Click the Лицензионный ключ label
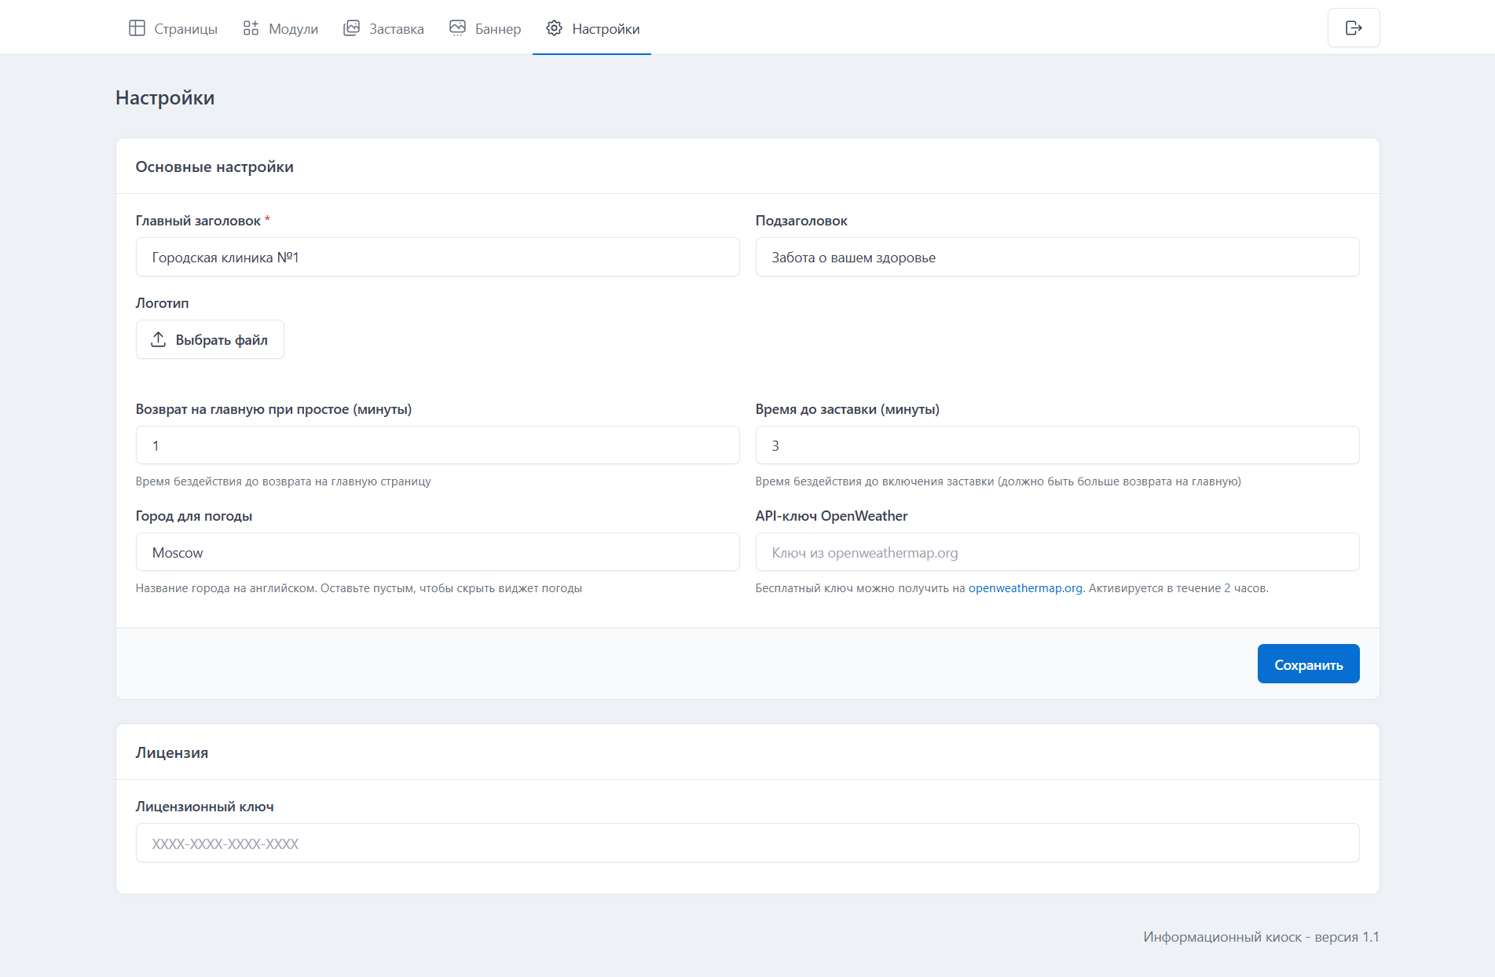The image size is (1495, 977). pyautogui.click(x=204, y=807)
